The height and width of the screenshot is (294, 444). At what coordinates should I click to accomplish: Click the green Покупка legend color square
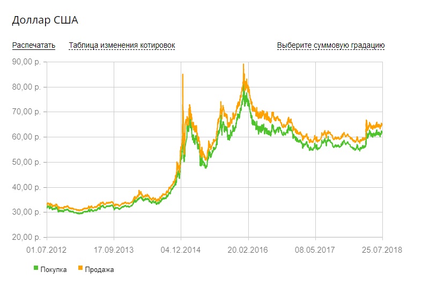coord(36,268)
